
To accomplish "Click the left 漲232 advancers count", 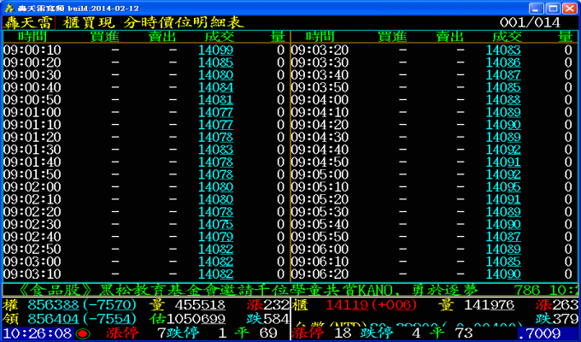I will coord(268,305).
